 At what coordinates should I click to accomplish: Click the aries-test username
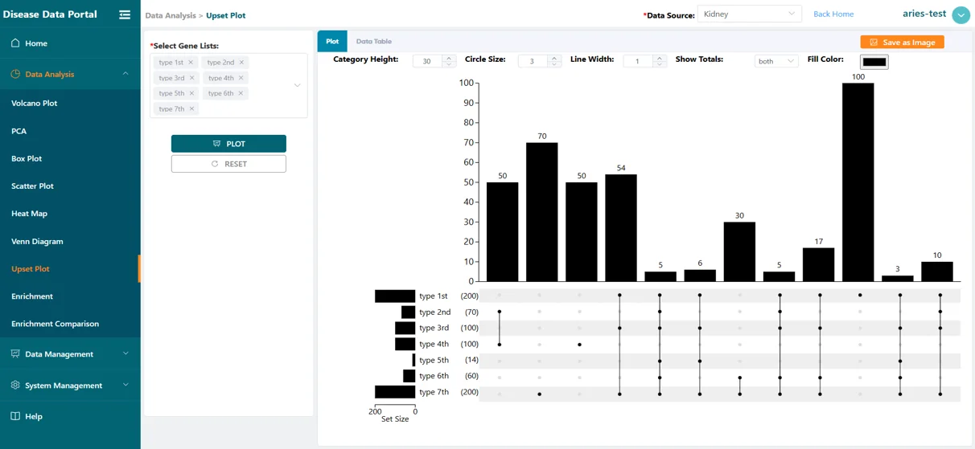click(924, 14)
